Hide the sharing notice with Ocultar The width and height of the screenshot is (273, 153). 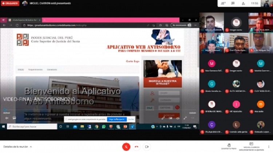click(x=131, y=119)
